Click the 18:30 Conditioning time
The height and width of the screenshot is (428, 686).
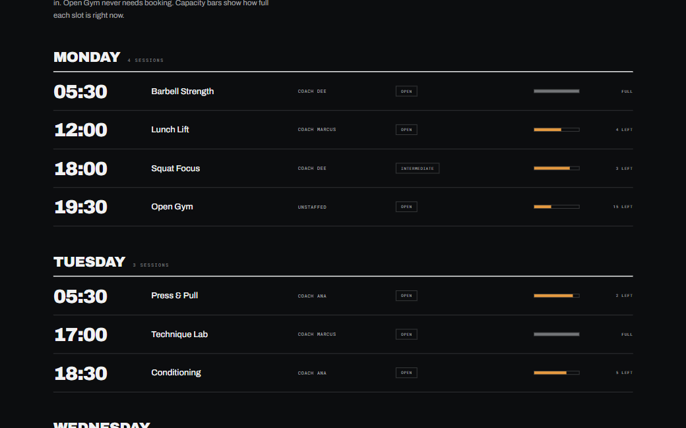click(x=80, y=373)
